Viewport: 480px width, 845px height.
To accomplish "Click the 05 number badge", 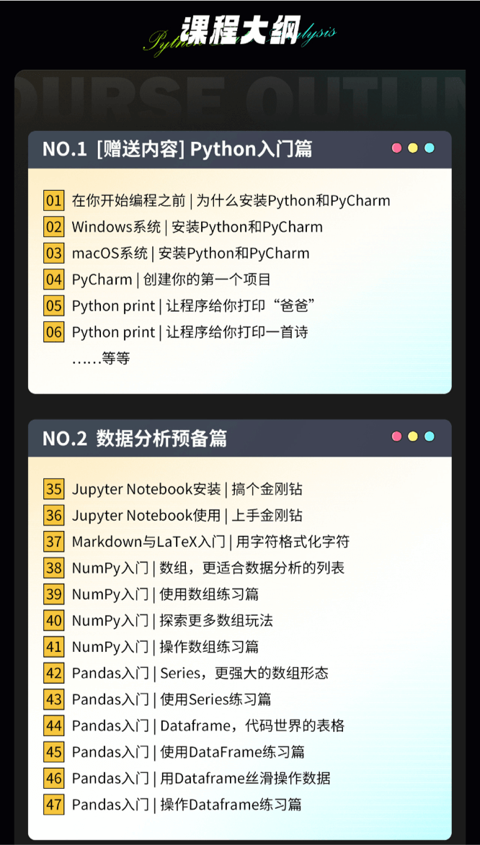I will [x=53, y=306].
